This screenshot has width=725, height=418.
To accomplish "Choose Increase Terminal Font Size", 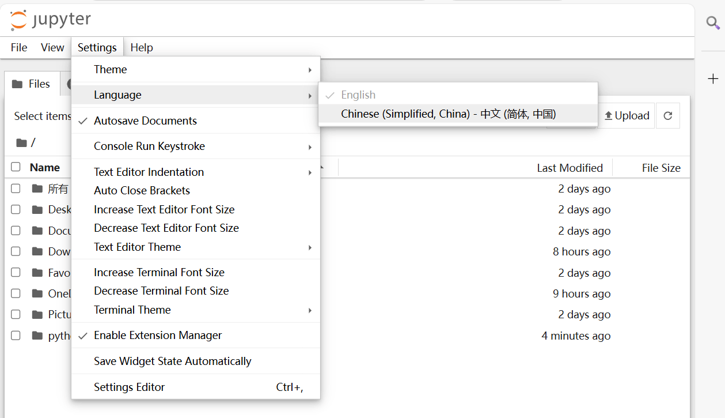I will 196,272.
